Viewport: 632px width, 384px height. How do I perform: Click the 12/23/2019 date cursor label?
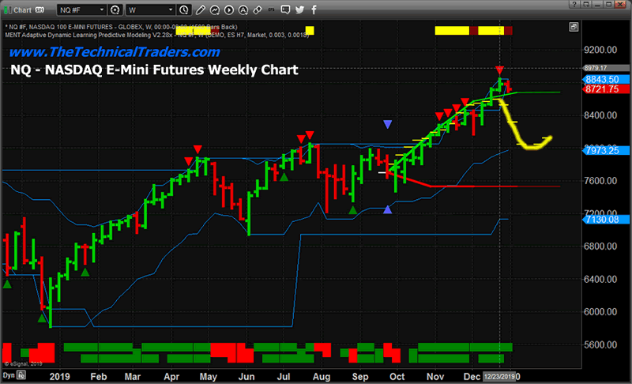coord(499,377)
